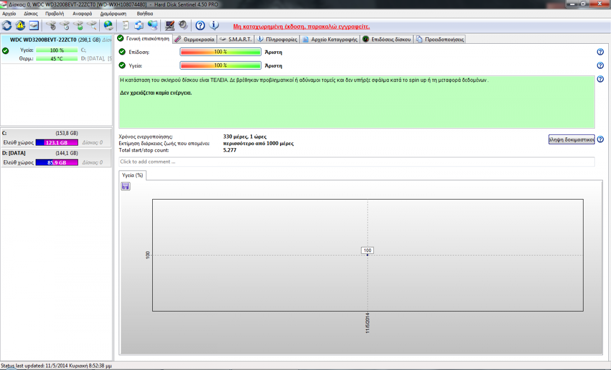611x370 pixels.
Task: Click the network computers toolbar icon
Action: (x=152, y=25)
